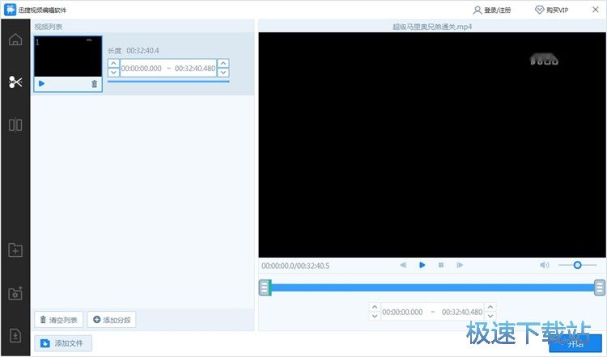Select video thumbnail 1 in the list
Image resolution: width=607 pixels, height=357 pixels.
[x=68, y=57]
